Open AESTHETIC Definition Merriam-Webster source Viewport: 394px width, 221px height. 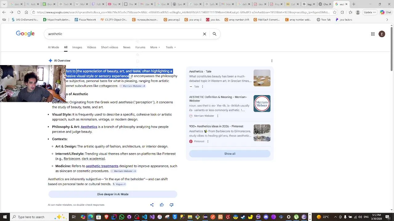pos(218,99)
